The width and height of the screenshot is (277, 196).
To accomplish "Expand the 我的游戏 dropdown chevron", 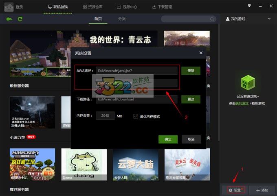I will [x=269, y=19].
